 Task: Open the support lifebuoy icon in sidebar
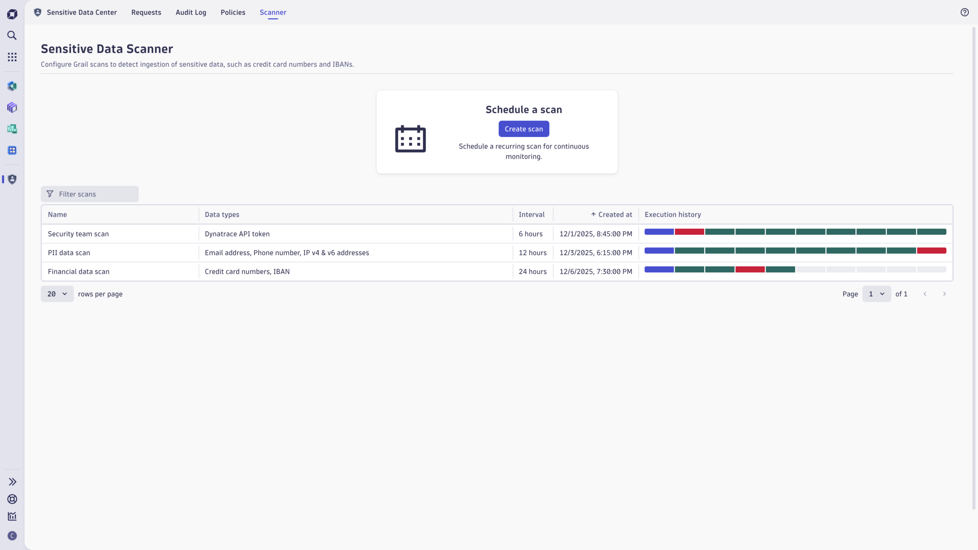[x=12, y=499]
